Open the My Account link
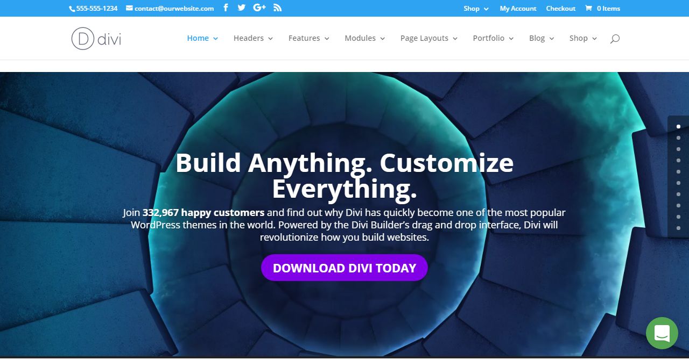The image size is (689, 360). coord(518,8)
